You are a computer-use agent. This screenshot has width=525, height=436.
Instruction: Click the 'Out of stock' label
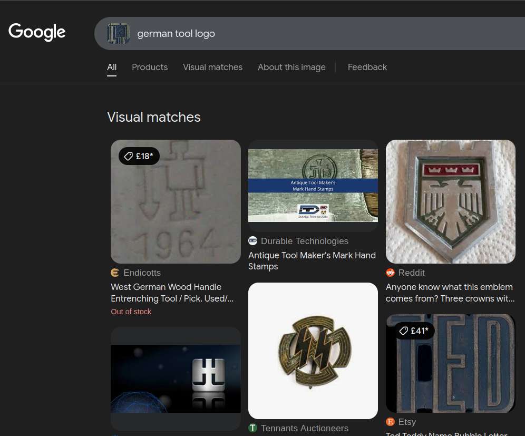coord(131,312)
